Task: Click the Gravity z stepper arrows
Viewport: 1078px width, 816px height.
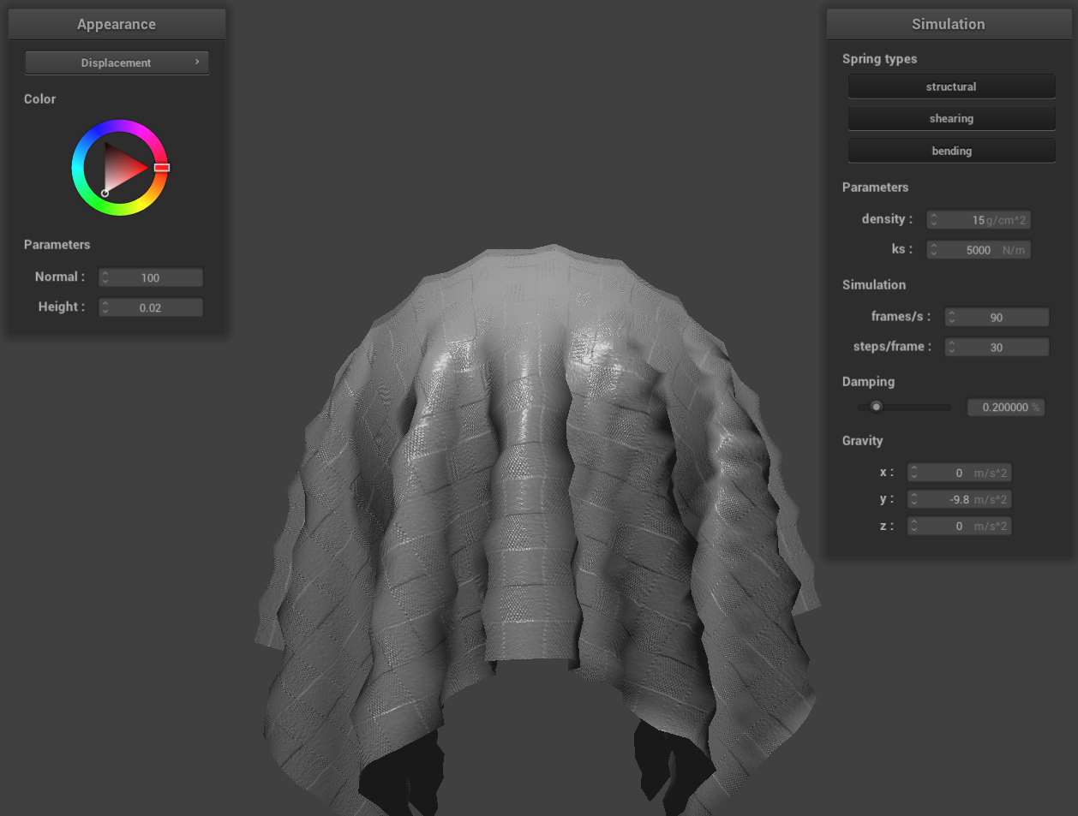Action: (914, 526)
